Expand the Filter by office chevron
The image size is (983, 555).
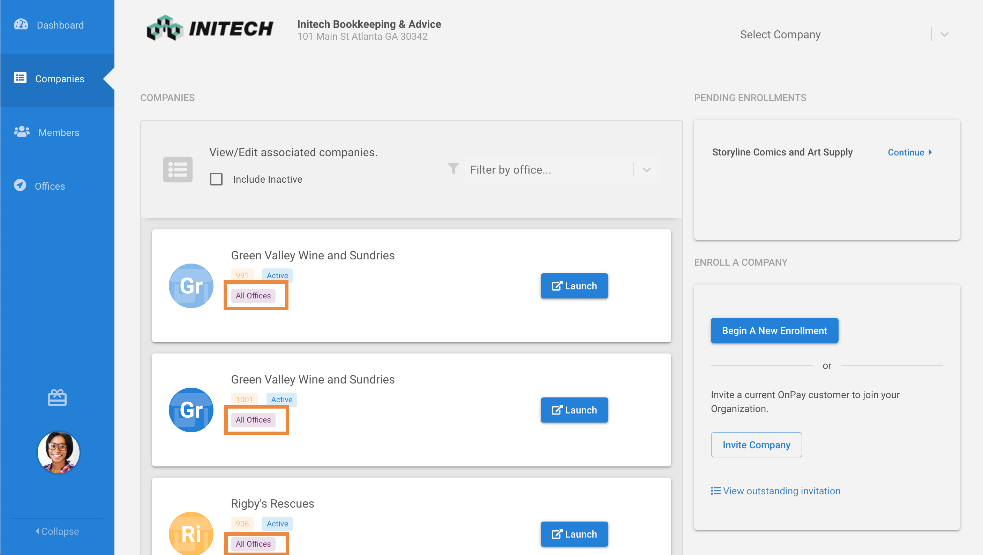[x=646, y=170]
